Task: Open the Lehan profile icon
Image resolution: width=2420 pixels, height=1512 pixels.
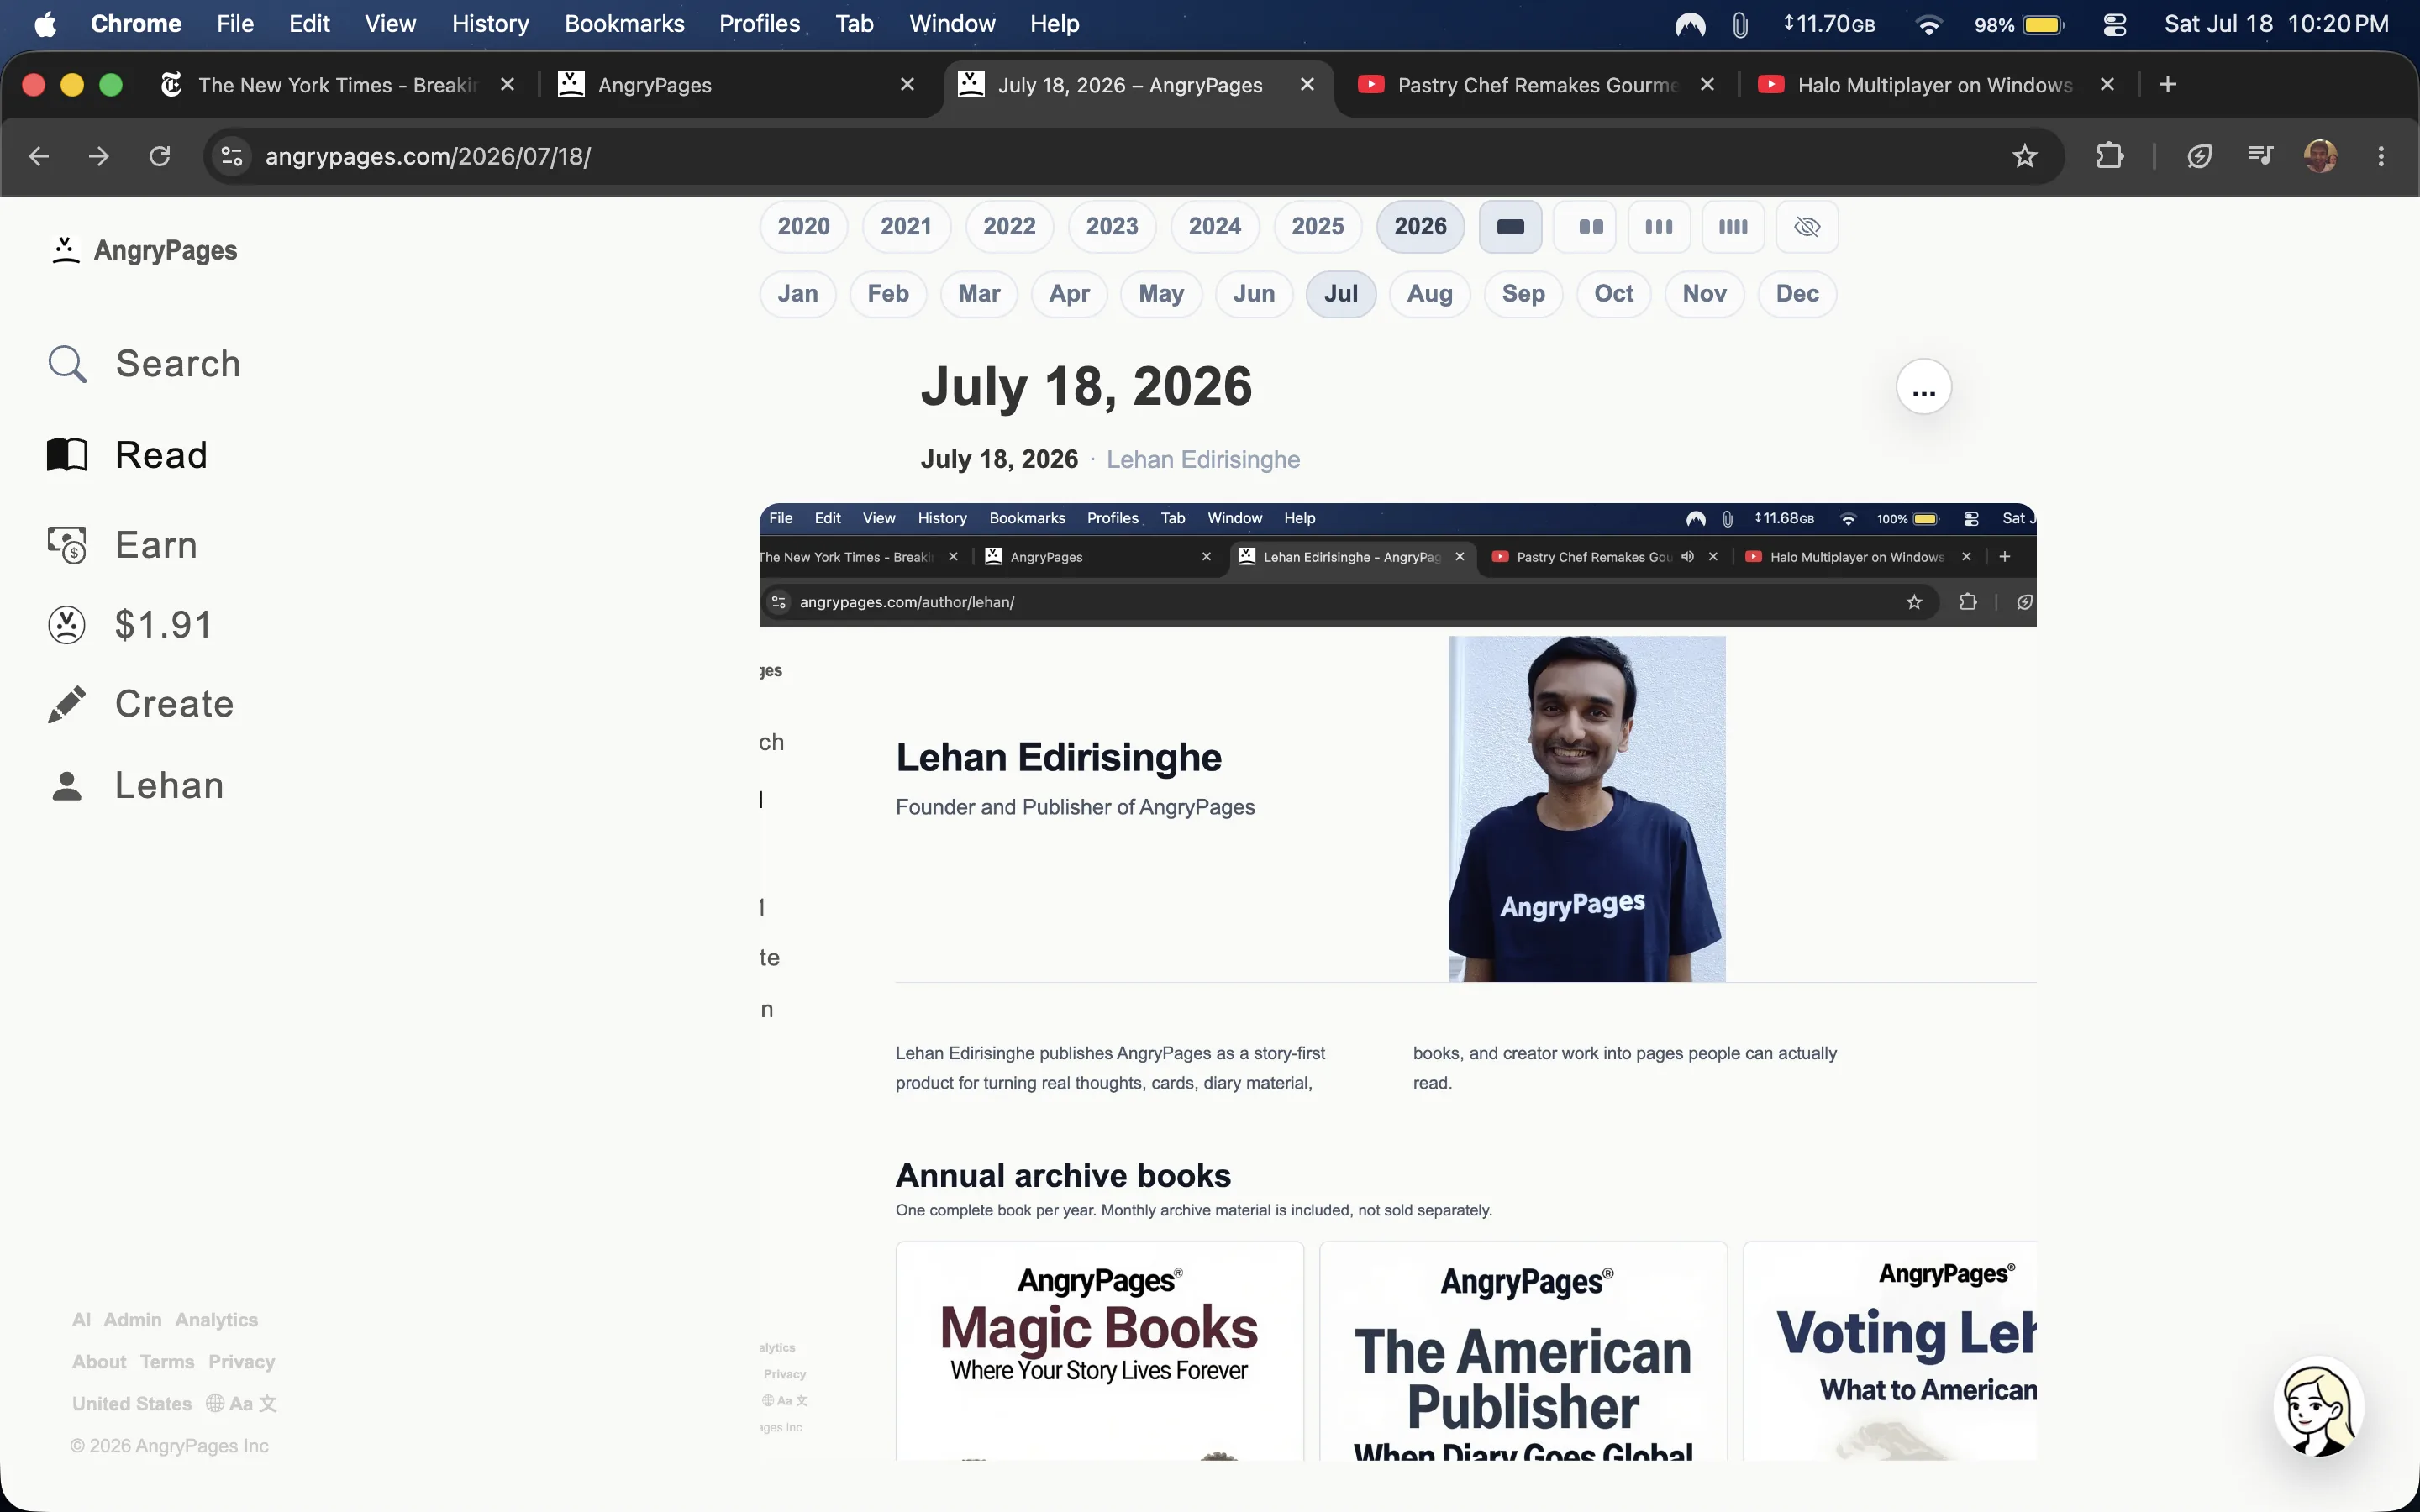Action: pyautogui.click(x=67, y=785)
